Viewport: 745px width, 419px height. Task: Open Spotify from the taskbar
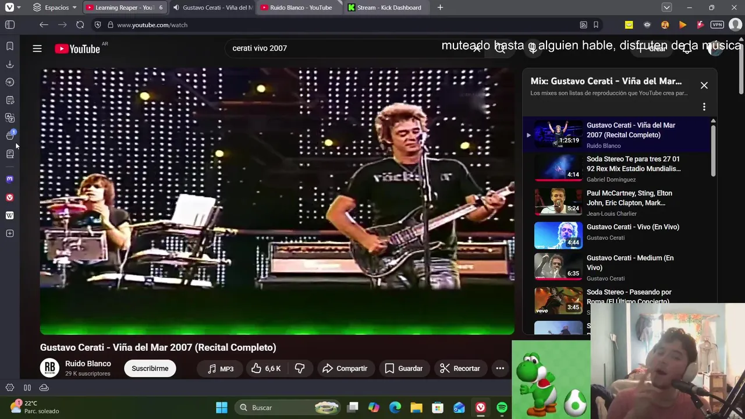(x=502, y=407)
